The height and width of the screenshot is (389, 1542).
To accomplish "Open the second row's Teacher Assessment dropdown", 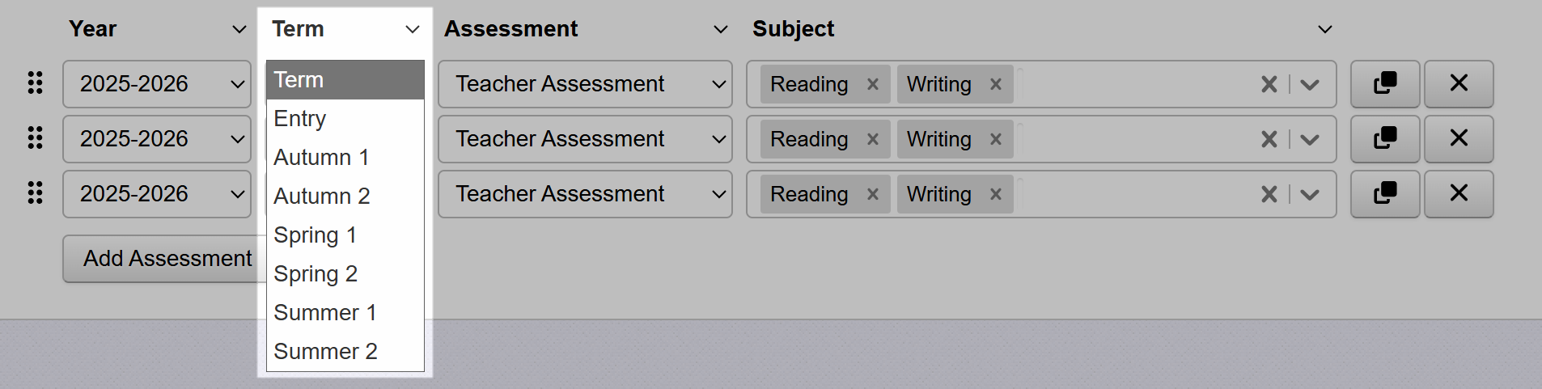I will point(584,139).
